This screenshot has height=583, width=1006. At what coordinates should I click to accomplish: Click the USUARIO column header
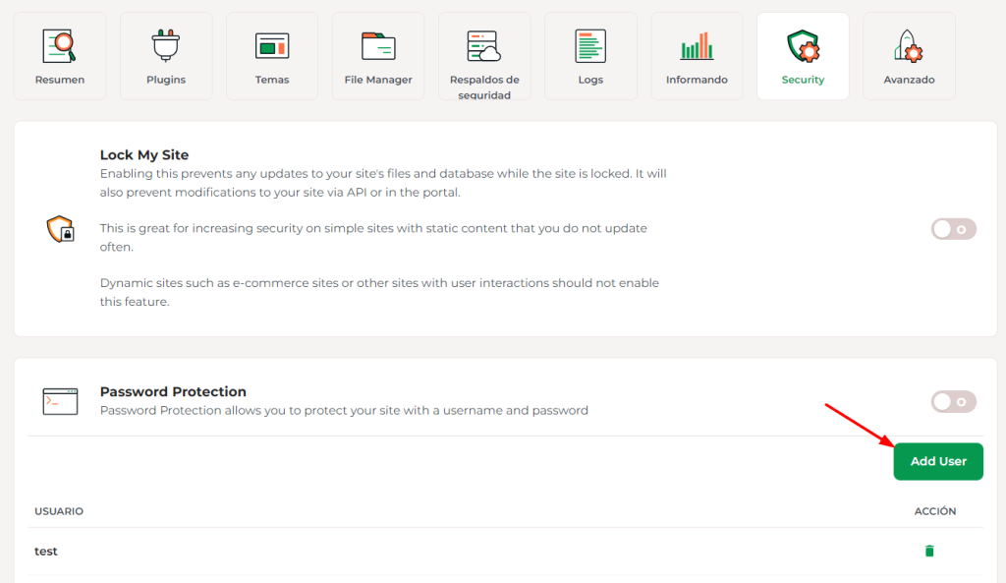(59, 511)
